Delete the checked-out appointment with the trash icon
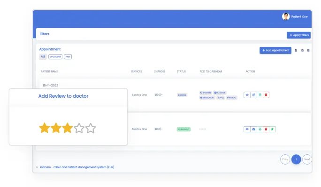Image resolution: width=321 pixels, height=187 pixels. coord(266,129)
